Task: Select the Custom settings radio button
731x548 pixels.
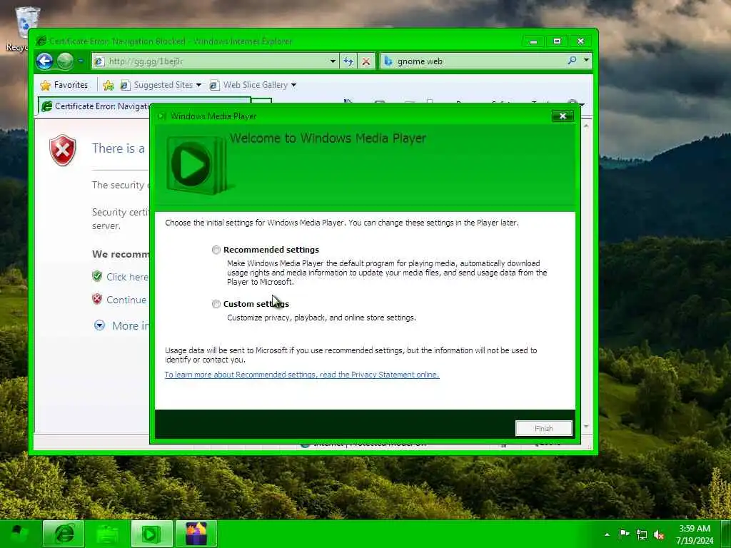Action: (x=216, y=304)
